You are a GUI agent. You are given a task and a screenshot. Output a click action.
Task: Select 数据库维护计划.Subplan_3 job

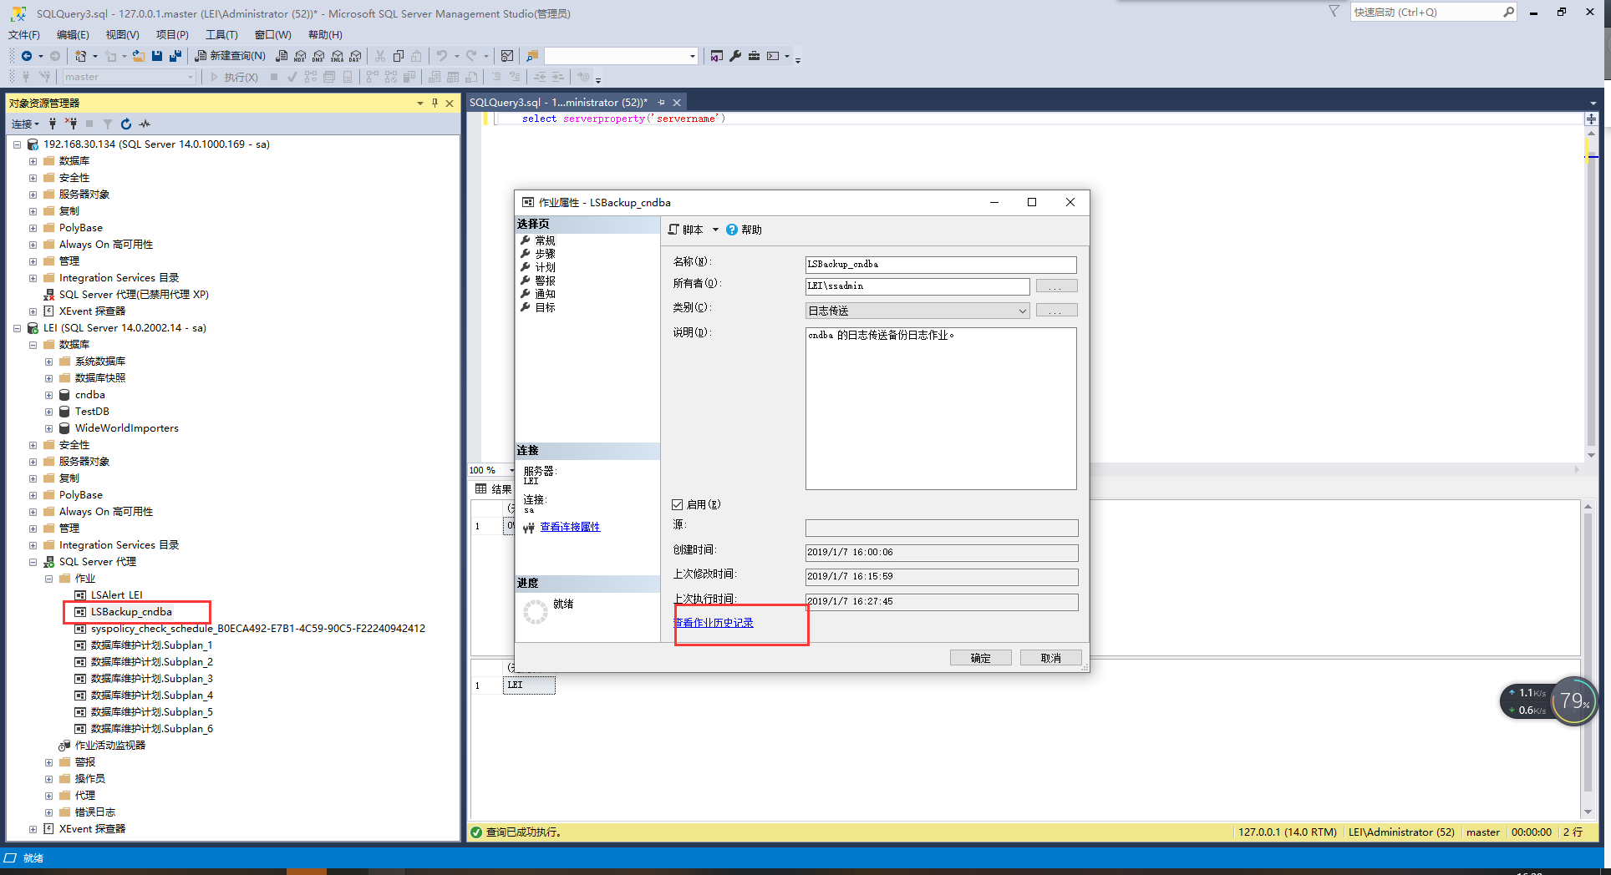pos(151,679)
